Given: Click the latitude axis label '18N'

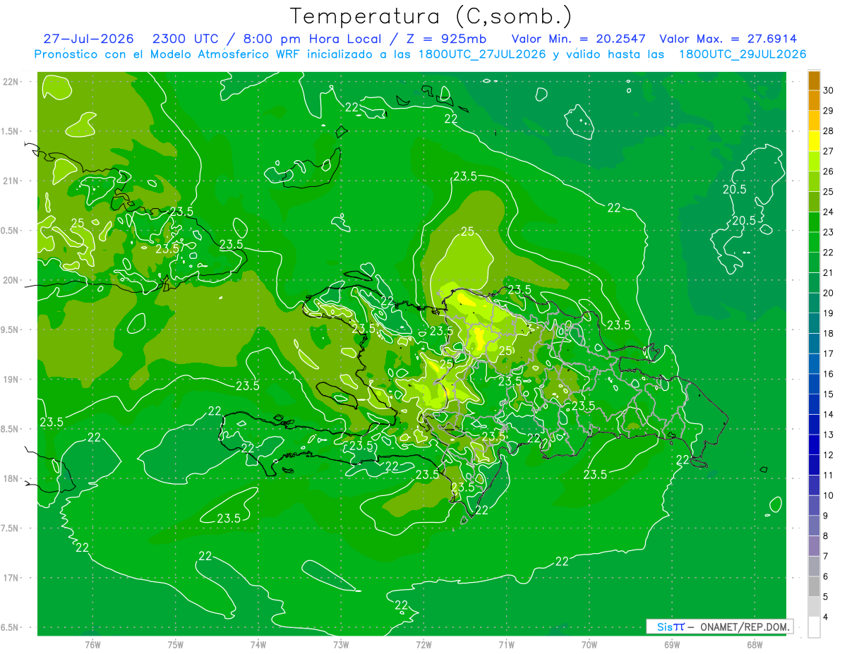Looking at the screenshot, I should tap(12, 479).
